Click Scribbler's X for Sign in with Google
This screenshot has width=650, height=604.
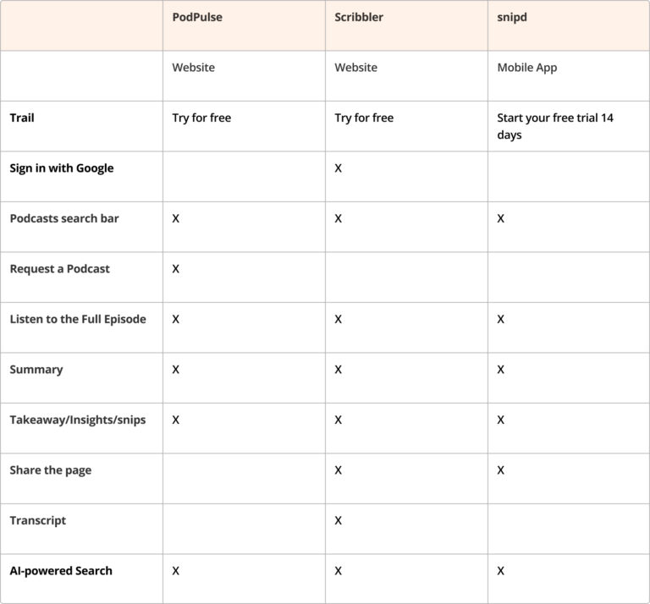[x=339, y=168]
